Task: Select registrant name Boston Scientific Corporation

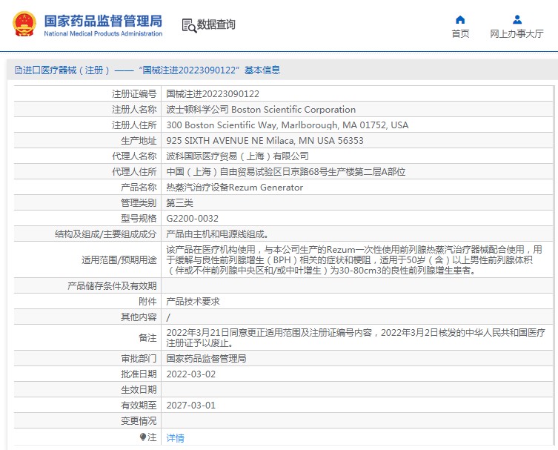Action: (x=261, y=109)
